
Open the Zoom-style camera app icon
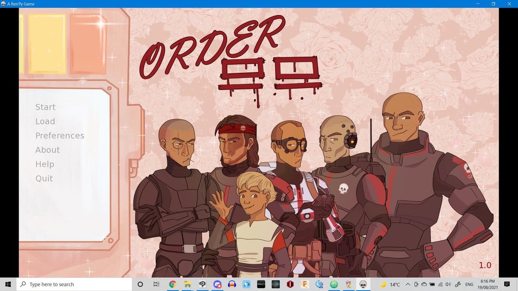coord(246,284)
